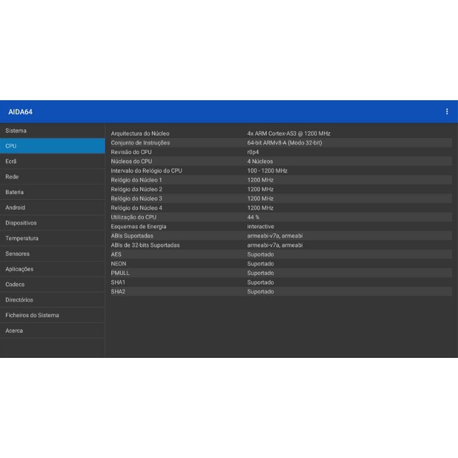
Task: Open the Sistema section
Action: (x=52, y=131)
